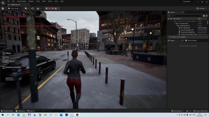Select the DirectionalLight_WP actor

pos(187,30)
